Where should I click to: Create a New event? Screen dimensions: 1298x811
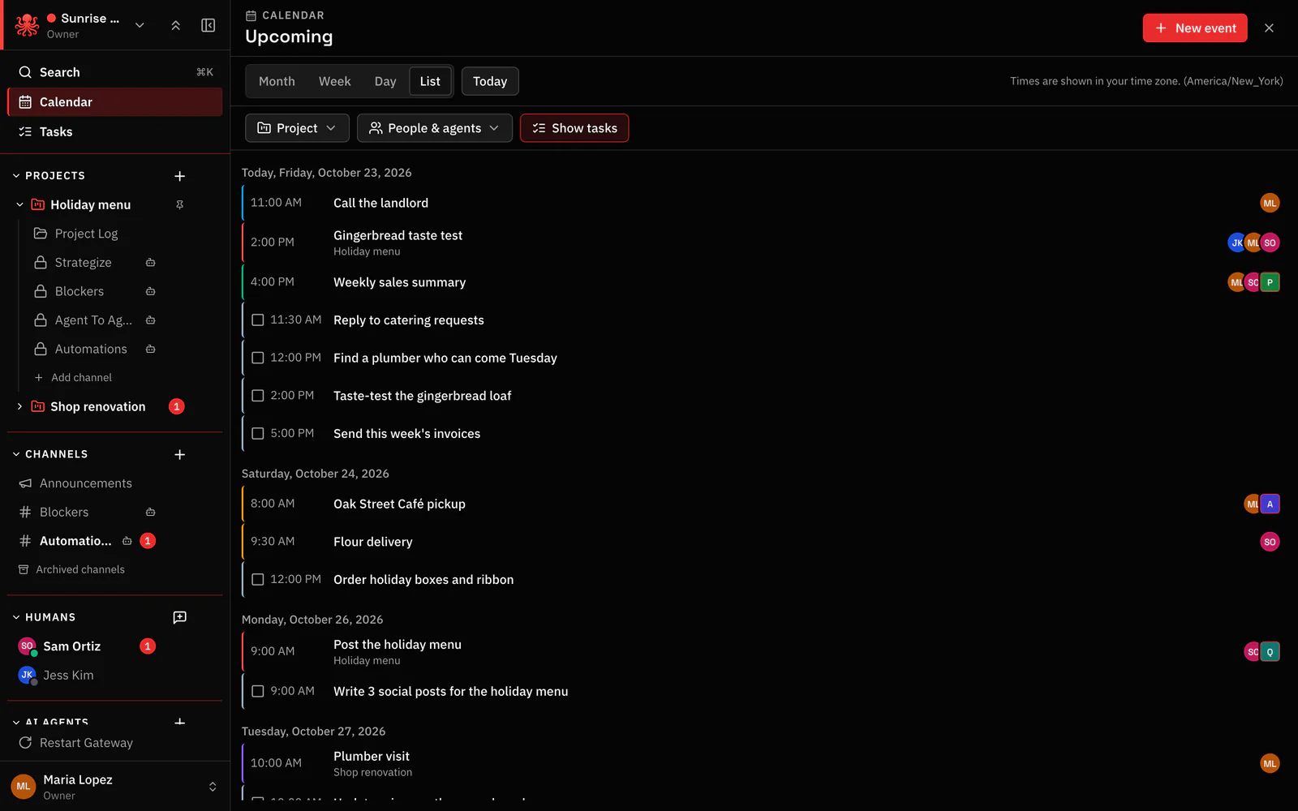[x=1195, y=28]
